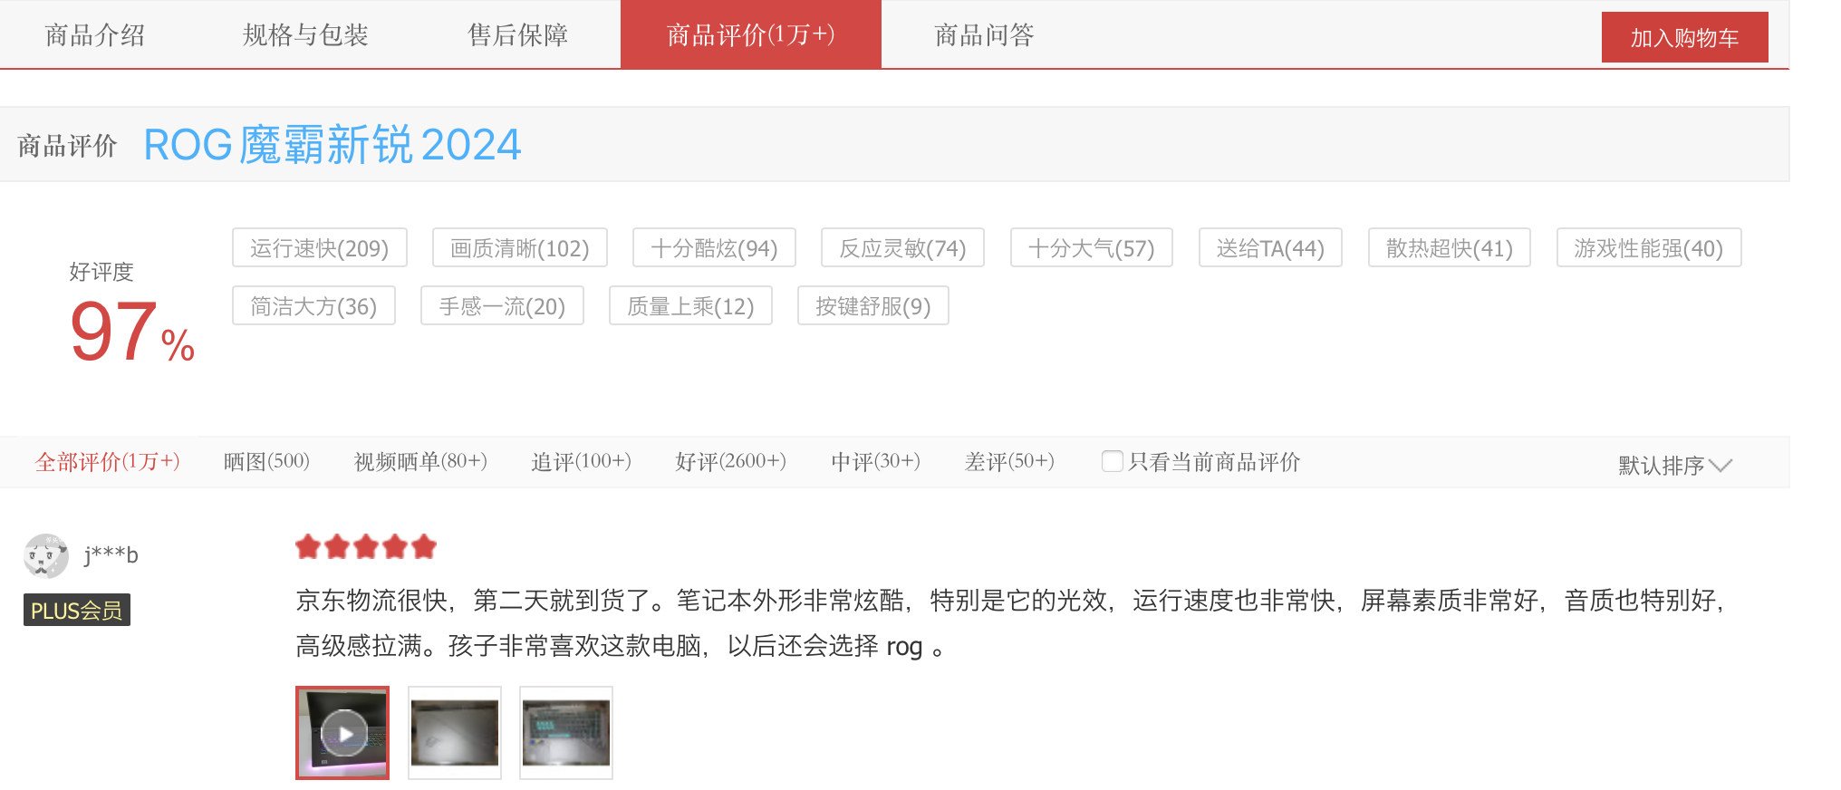This screenshot has height=790, width=1841.
Task: Play the review video thumbnail
Action: pyautogui.click(x=342, y=733)
